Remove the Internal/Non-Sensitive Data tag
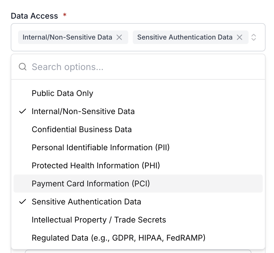This screenshot has width=274, height=253. pos(119,37)
